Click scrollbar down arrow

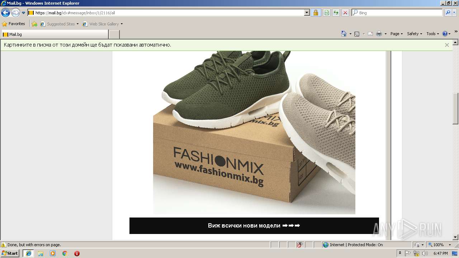(x=456, y=237)
